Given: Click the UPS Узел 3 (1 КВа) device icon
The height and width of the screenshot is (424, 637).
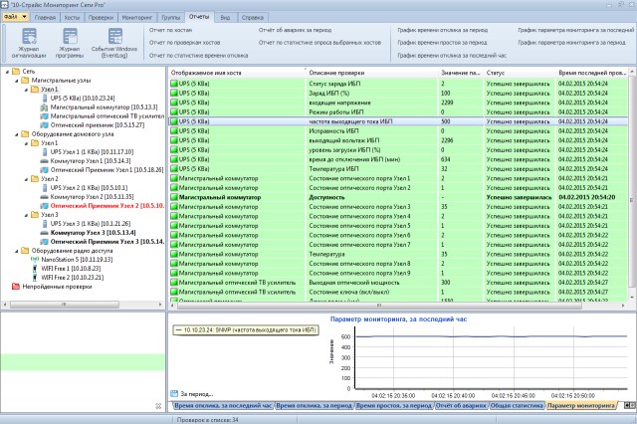Looking at the screenshot, I should (45, 224).
